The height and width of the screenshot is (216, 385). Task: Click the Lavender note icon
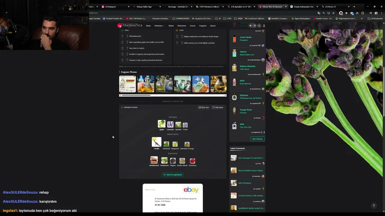pos(170,124)
